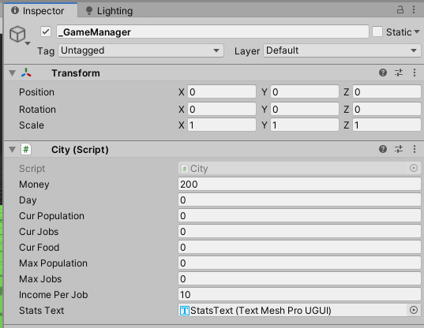
Task: Click the Scale label
Action: [32, 125]
